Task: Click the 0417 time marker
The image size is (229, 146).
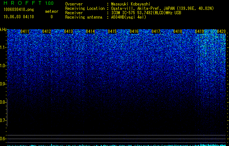Action: [156, 31]
